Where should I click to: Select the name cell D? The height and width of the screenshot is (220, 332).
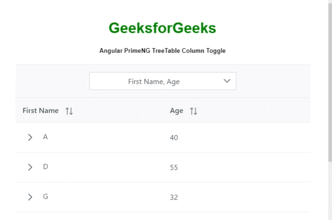pos(45,167)
